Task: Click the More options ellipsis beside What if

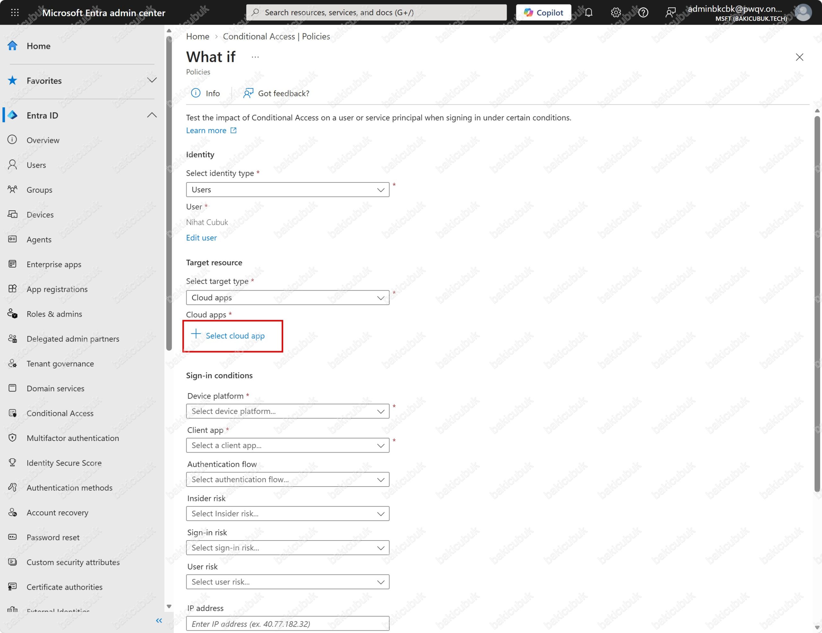Action: 255,57
